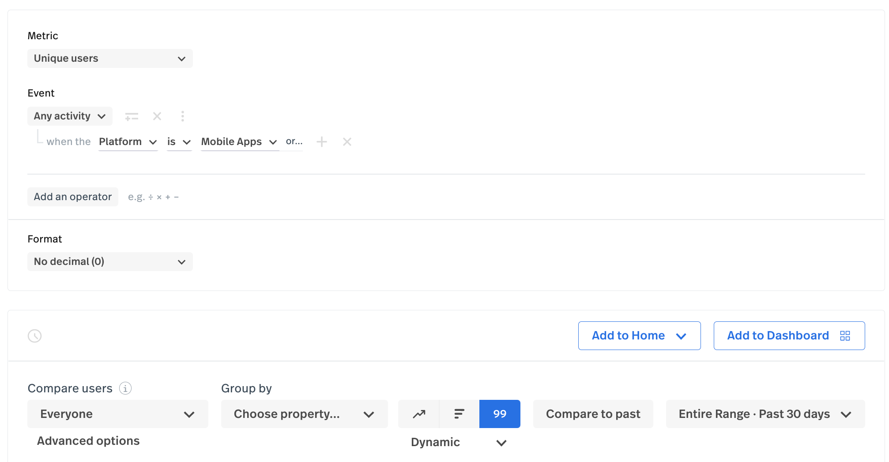Open the No decimal (0) format dropdown
The image size is (889, 462).
tap(110, 262)
